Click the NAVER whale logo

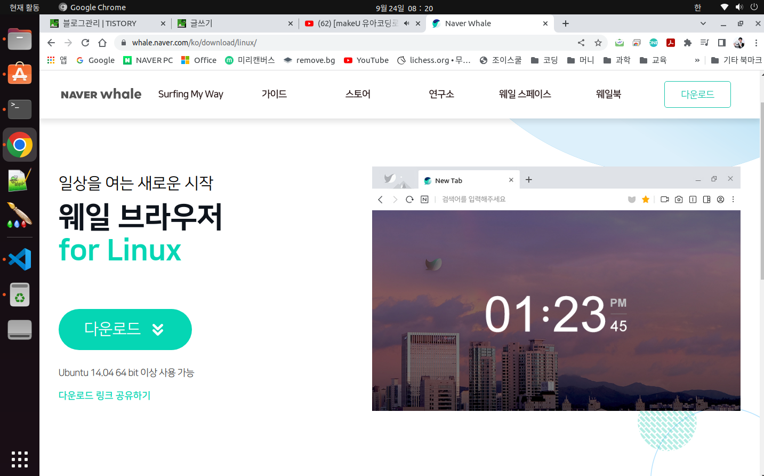click(101, 94)
